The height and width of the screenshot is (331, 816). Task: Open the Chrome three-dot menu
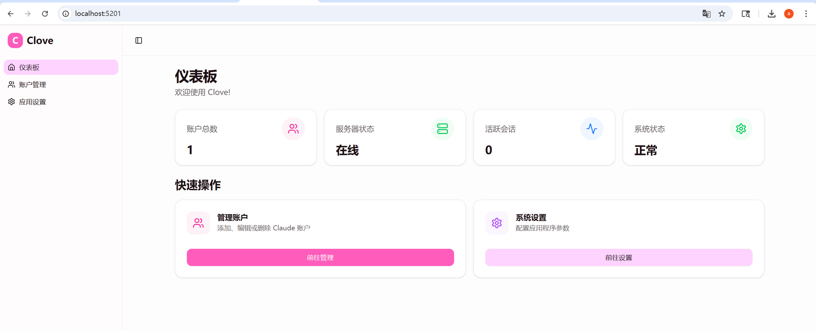[x=806, y=14]
